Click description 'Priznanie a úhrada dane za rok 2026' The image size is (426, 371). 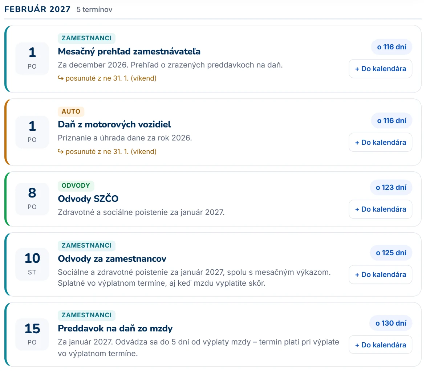point(125,138)
